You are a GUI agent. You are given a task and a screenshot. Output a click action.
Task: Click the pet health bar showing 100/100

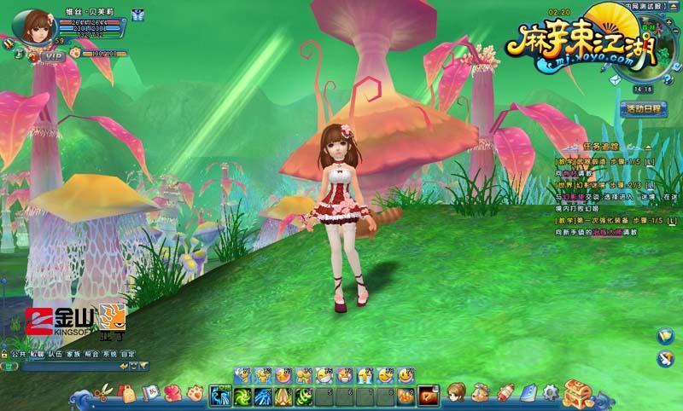click(104, 54)
